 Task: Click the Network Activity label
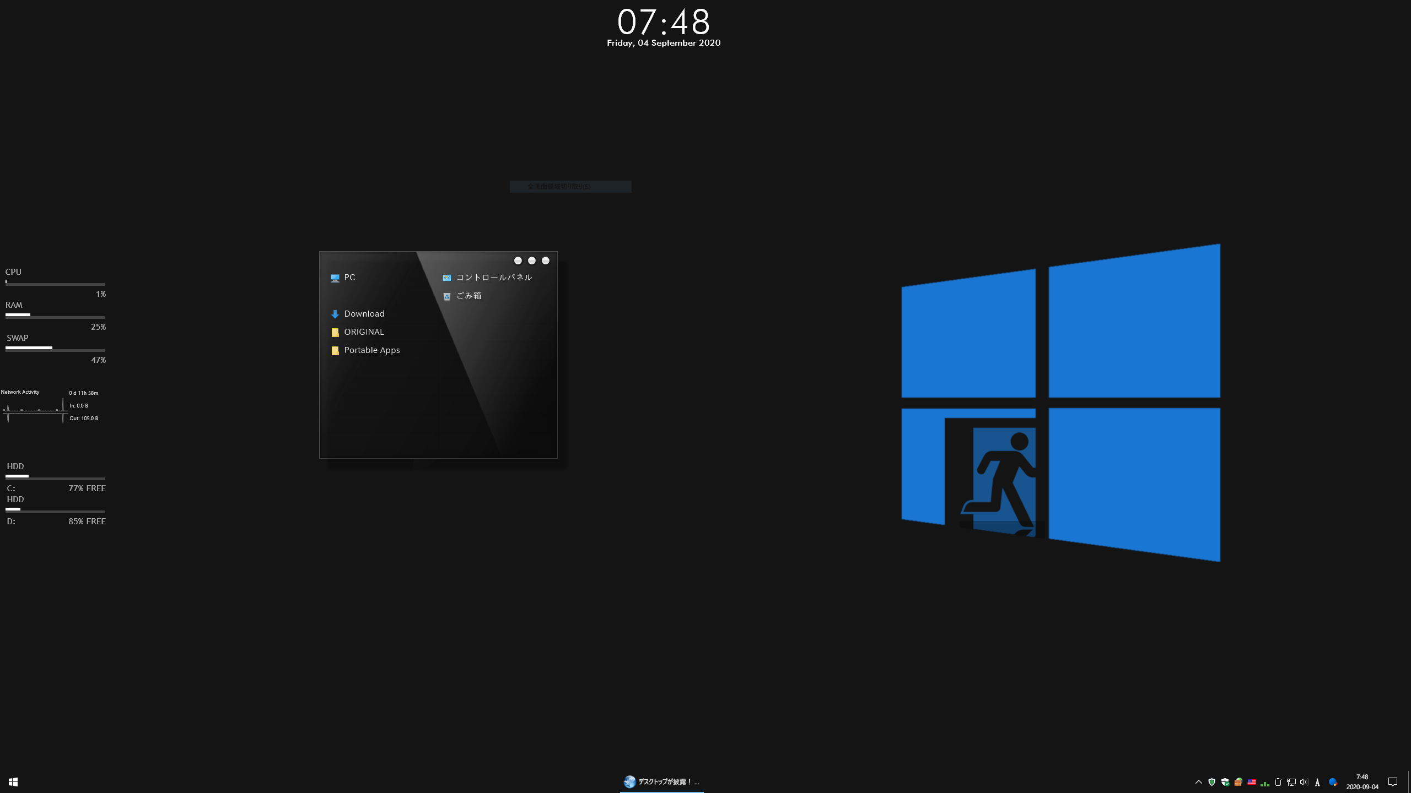click(x=20, y=392)
